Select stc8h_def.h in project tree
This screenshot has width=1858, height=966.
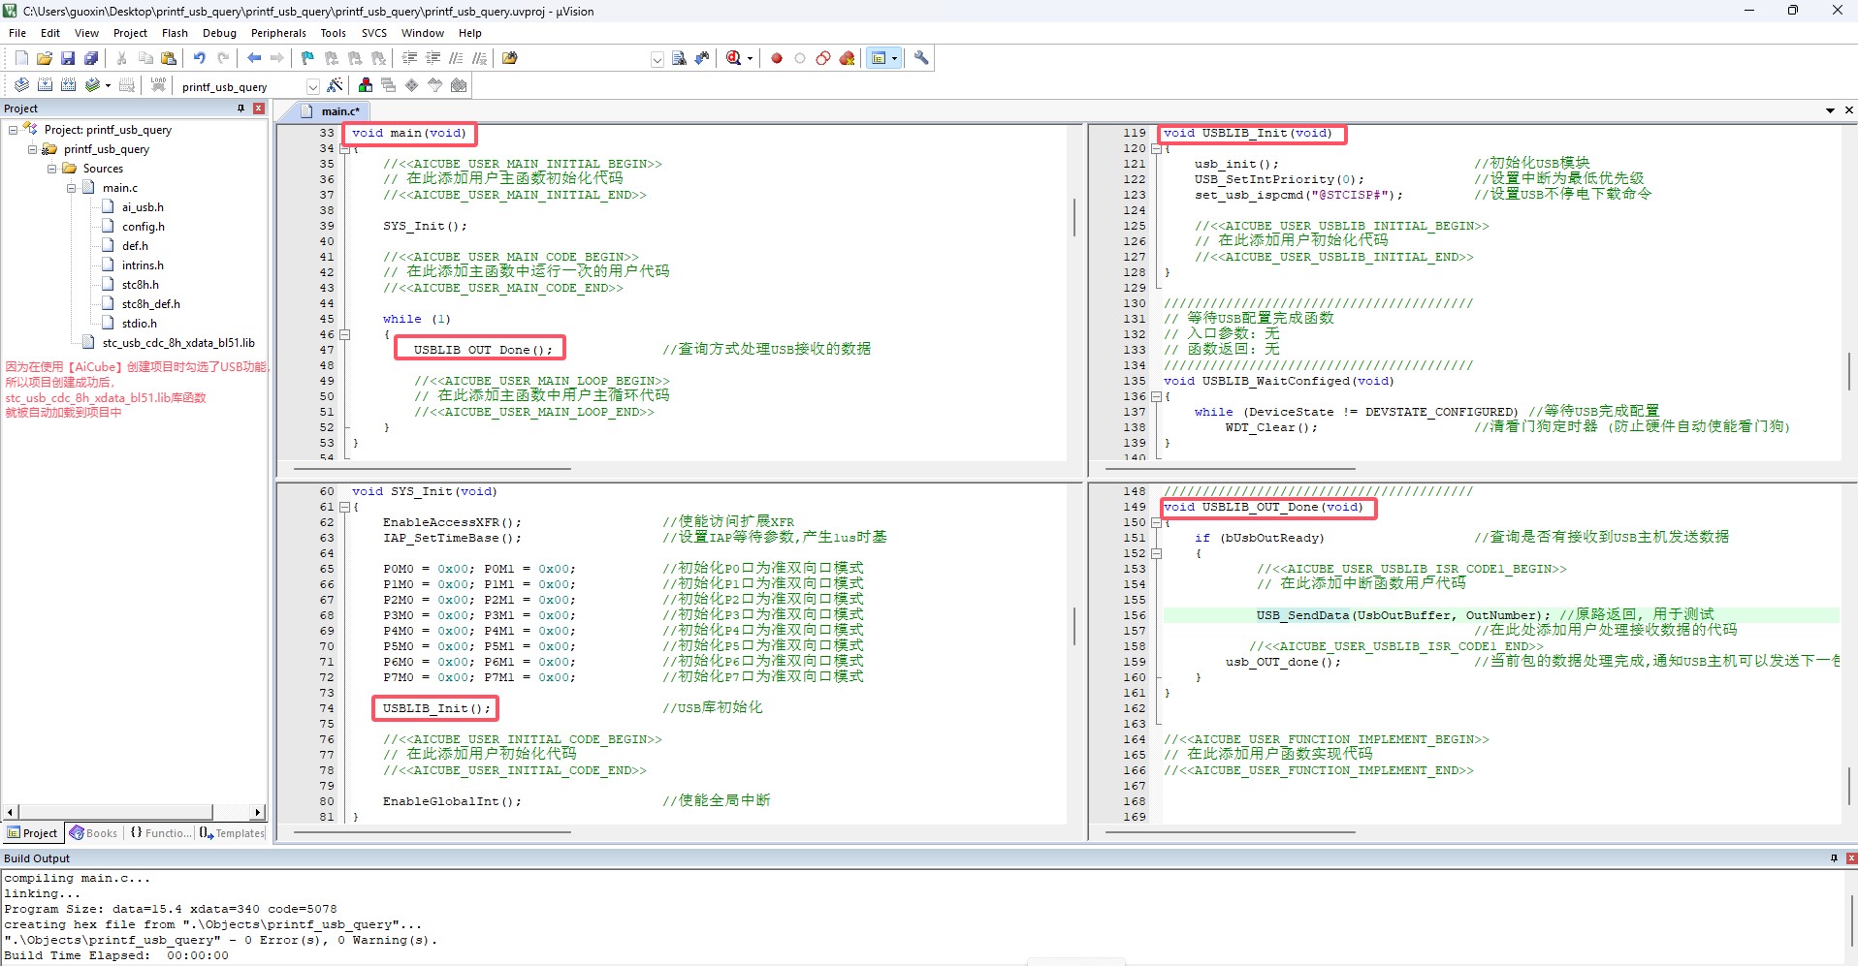pyautogui.click(x=150, y=303)
